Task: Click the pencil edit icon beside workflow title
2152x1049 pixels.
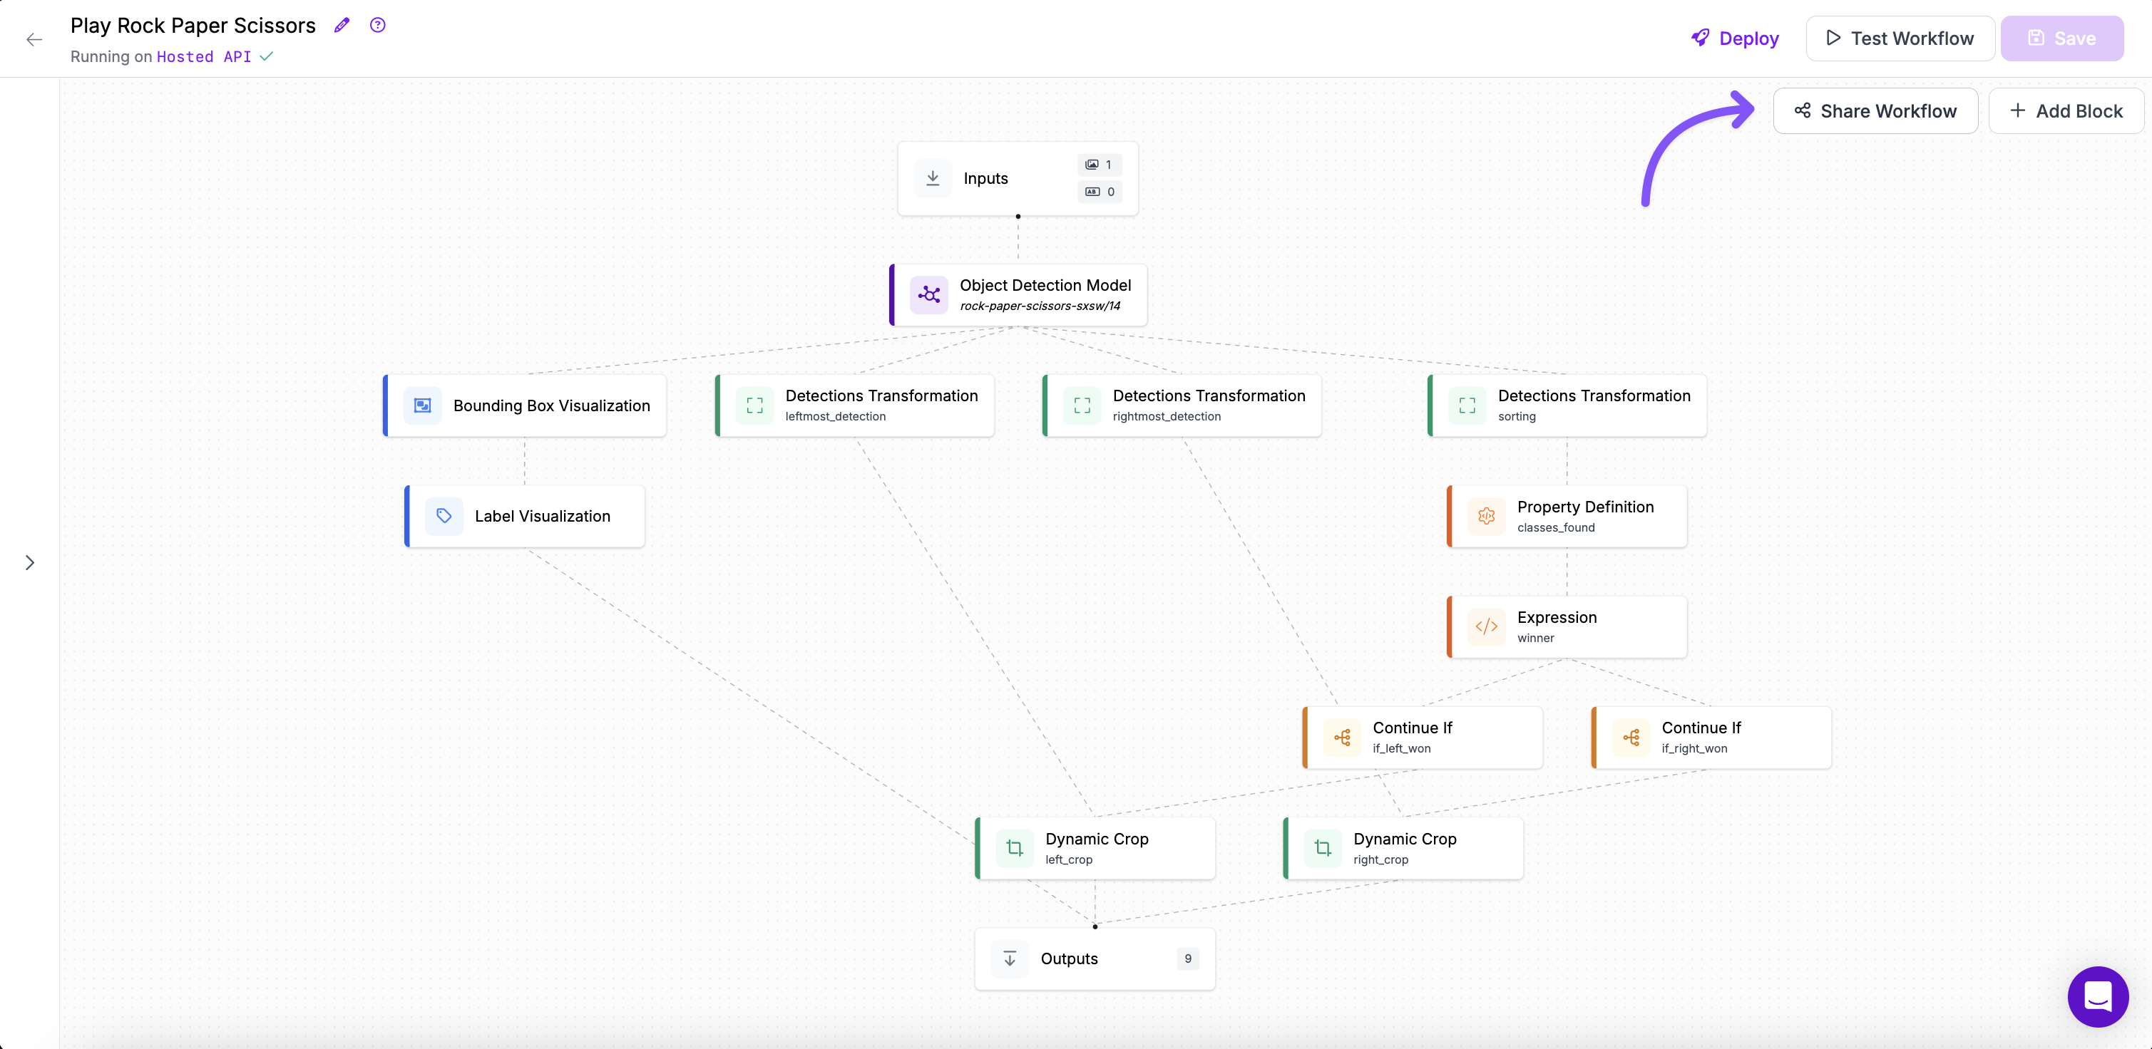Action: click(x=341, y=25)
